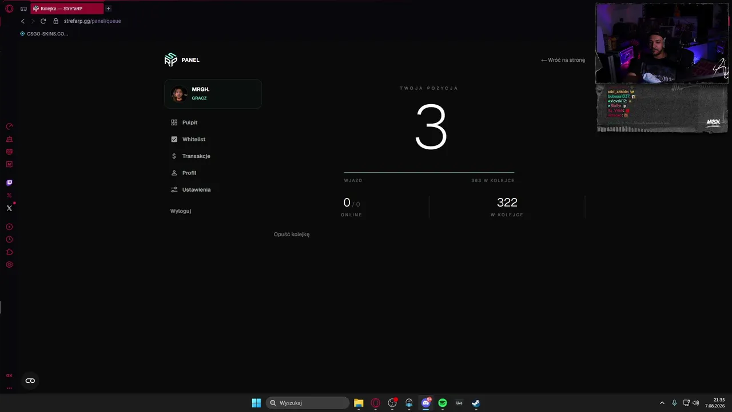Open the GX Cleaner sidebar icon

[9, 139]
